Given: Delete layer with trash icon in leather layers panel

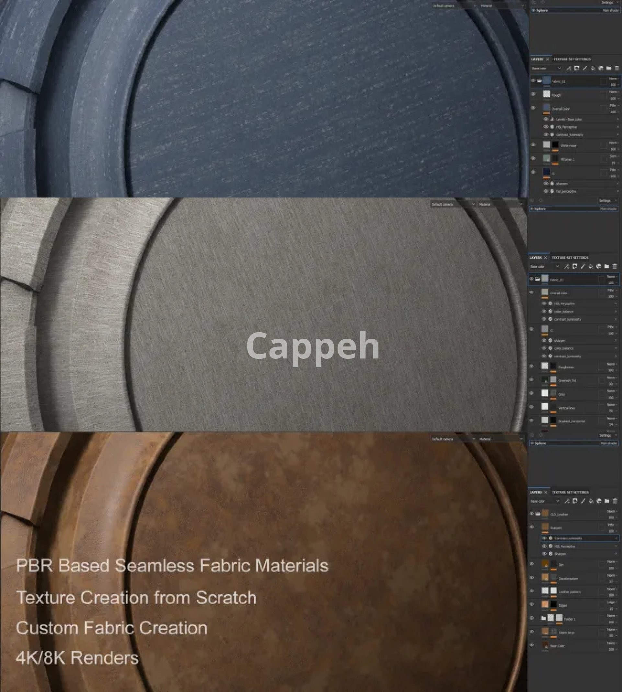Looking at the screenshot, I should [x=615, y=501].
